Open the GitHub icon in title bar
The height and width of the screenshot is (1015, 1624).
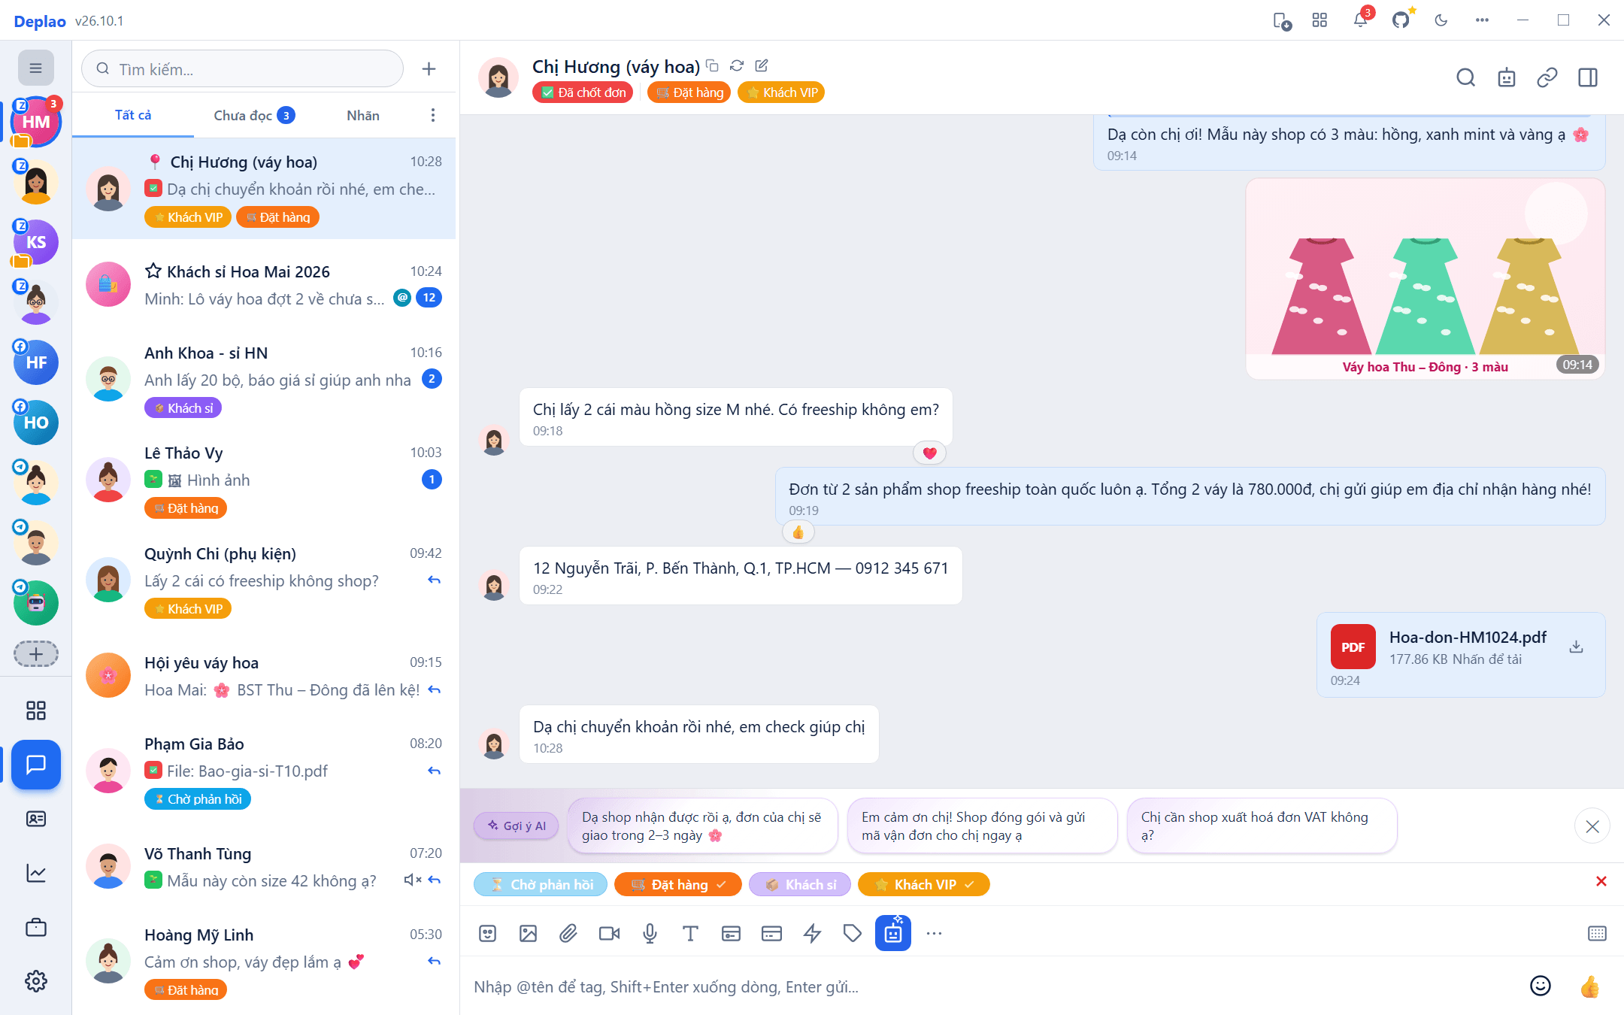pos(1401,20)
